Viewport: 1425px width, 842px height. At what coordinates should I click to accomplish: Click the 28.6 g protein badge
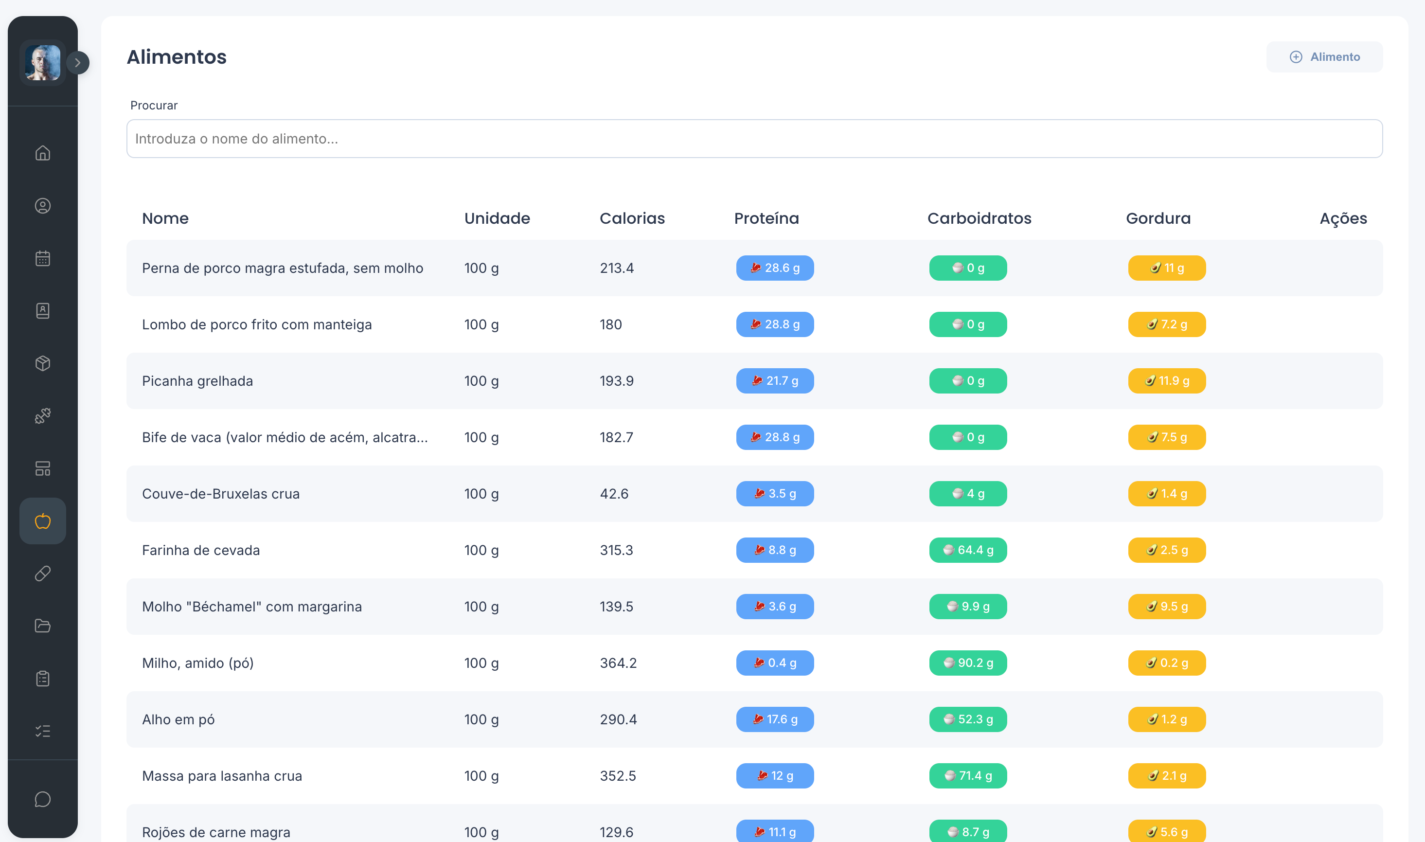click(x=774, y=268)
